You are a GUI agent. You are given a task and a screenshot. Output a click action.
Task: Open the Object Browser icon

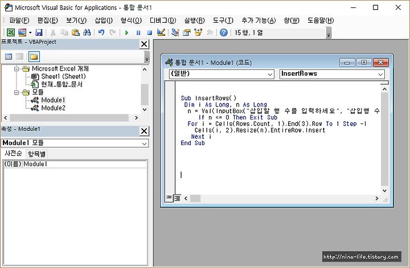tap(198, 32)
